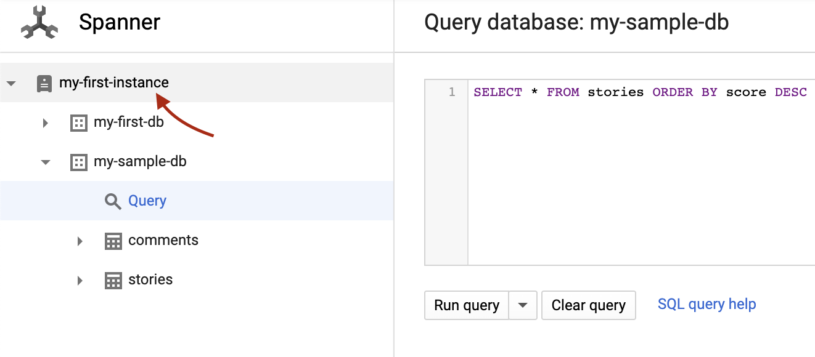
Task: Select the my-first-instance label
Action: pos(113,82)
